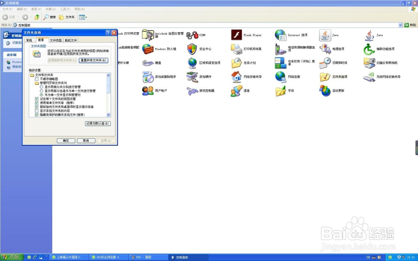Open the 扫描仪和照相机 icon
The image size is (418, 261).
pos(369,63)
